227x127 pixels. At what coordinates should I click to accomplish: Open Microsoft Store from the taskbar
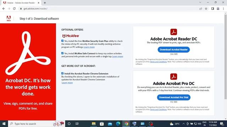point(102,124)
